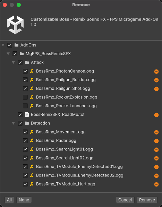
Task: Click orange remove badge for BossRmx_PhotonCannon.ogg
Action: (156, 72)
